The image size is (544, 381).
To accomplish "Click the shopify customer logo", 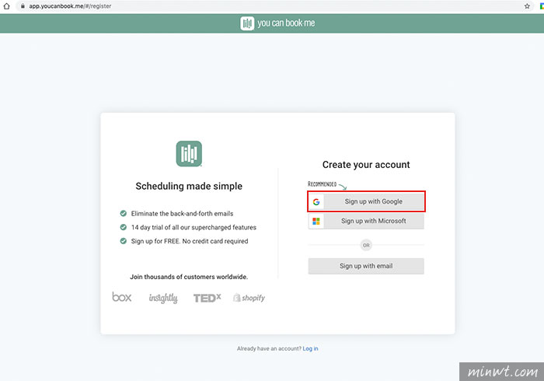I will point(249,298).
